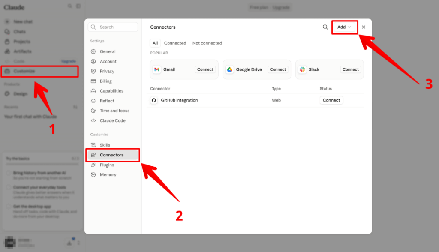The height and width of the screenshot is (252, 439).
Task: Click the Chats icon in main sidebar
Action: coord(7,32)
